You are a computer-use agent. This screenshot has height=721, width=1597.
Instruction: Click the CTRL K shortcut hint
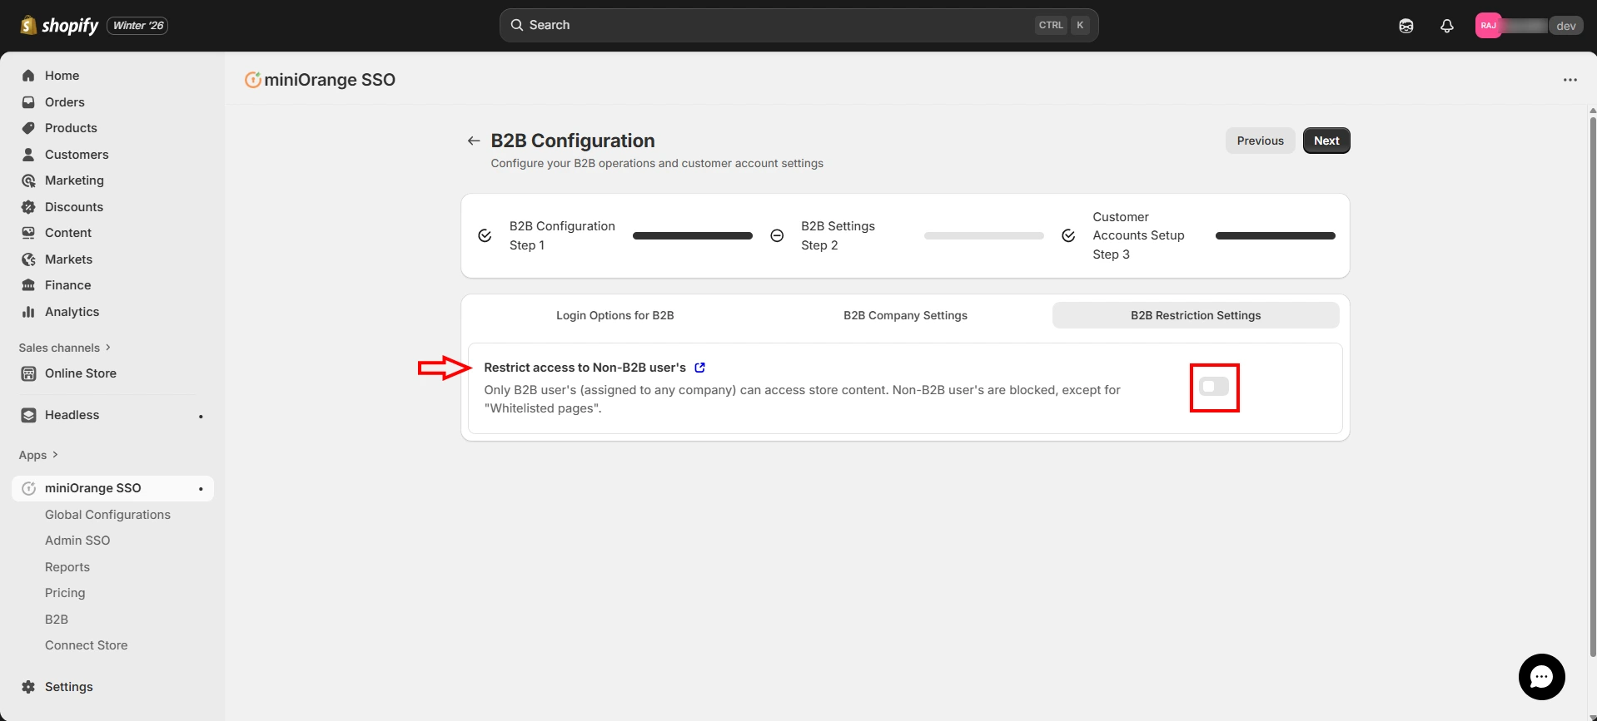[1062, 25]
